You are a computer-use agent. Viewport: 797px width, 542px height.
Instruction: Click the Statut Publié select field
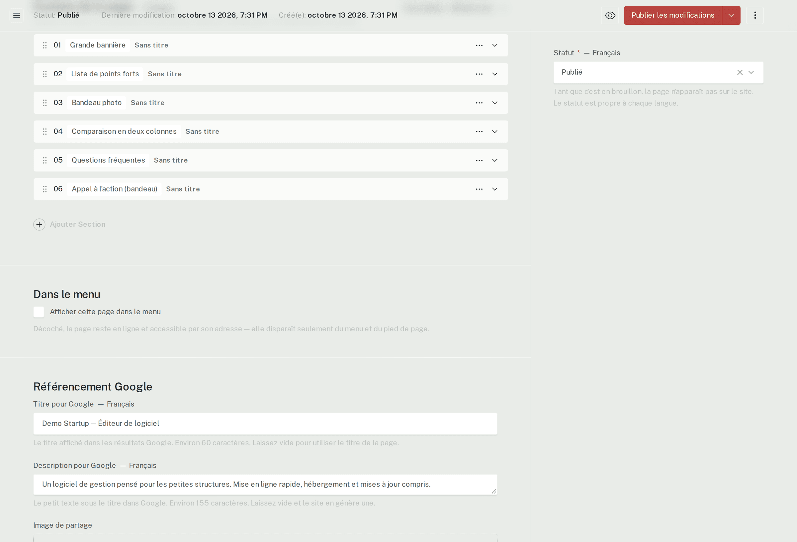point(658,72)
